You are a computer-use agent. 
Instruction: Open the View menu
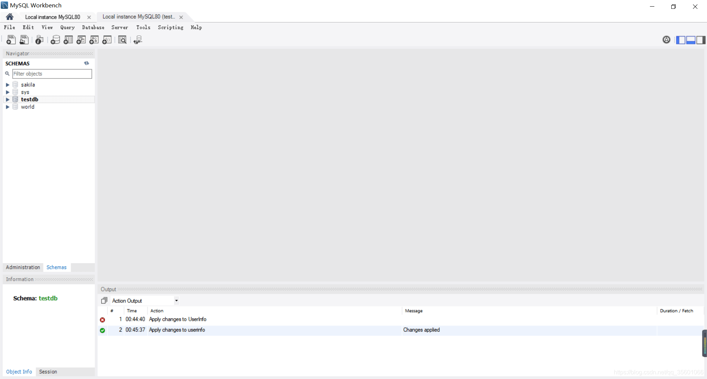(x=47, y=27)
